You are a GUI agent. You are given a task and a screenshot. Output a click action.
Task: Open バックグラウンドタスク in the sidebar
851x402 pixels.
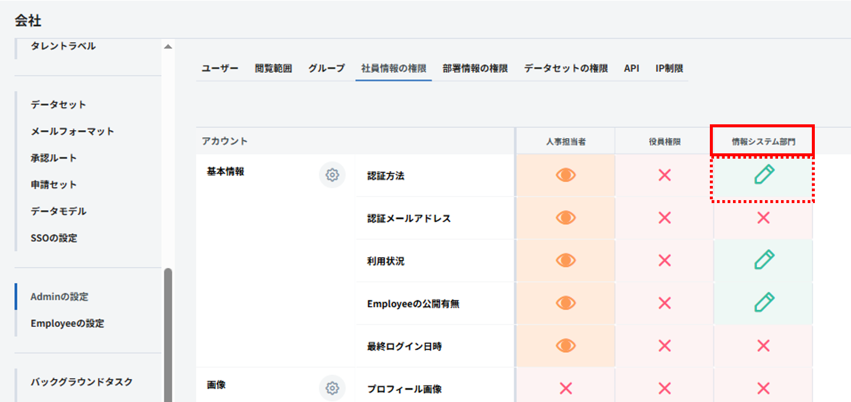click(x=81, y=382)
